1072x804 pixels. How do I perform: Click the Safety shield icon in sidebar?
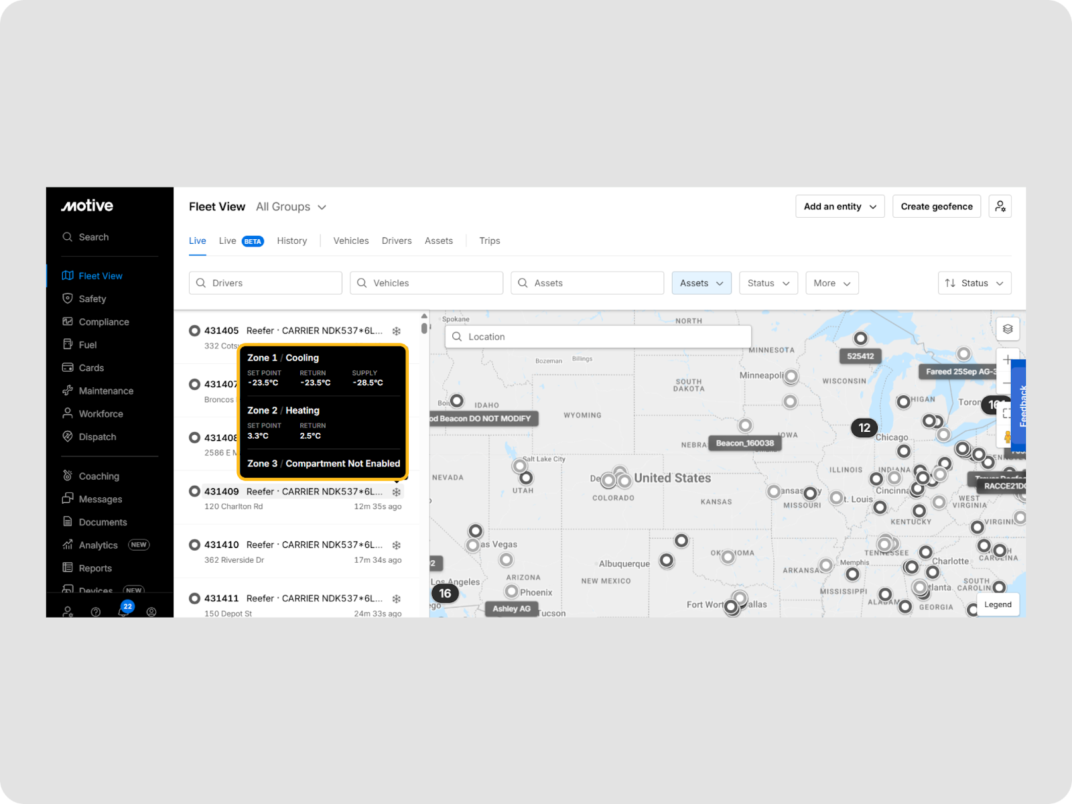pyautogui.click(x=67, y=299)
